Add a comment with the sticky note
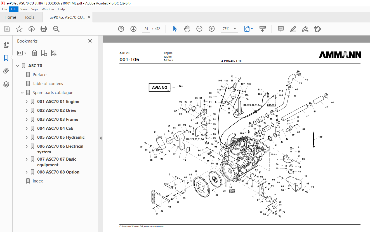370x232 pixels. coord(281,29)
